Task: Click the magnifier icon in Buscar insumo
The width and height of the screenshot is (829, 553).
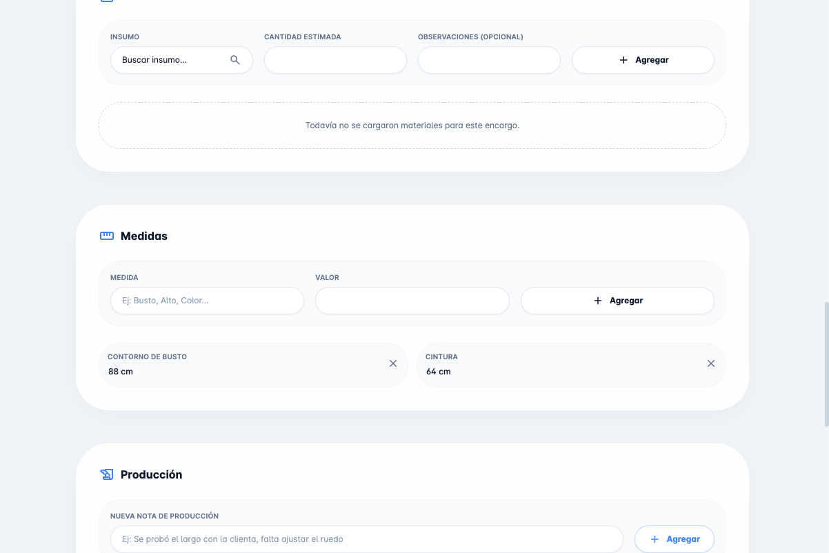Action: pyautogui.click(x=235, y=60)
